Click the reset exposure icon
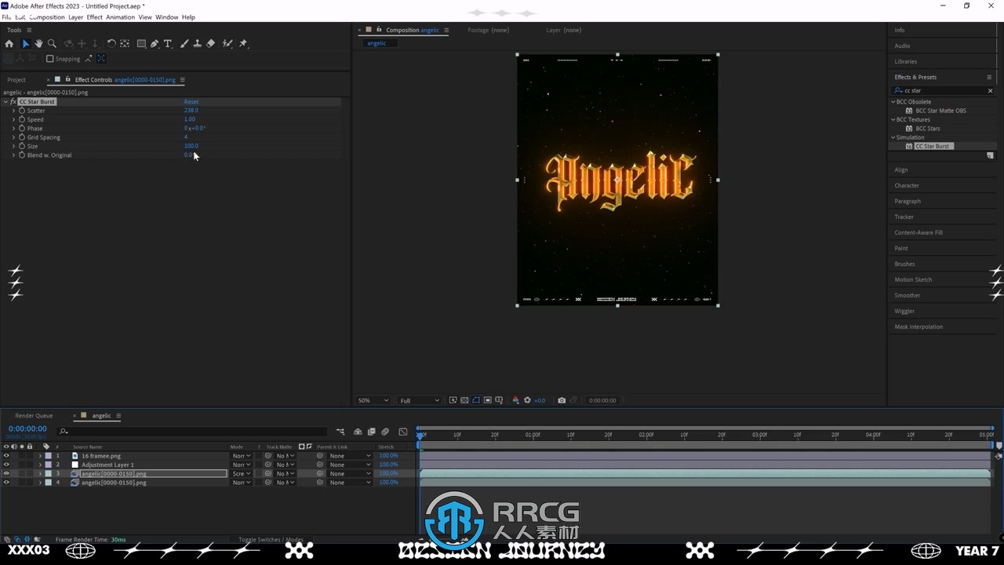 (527, 400)
